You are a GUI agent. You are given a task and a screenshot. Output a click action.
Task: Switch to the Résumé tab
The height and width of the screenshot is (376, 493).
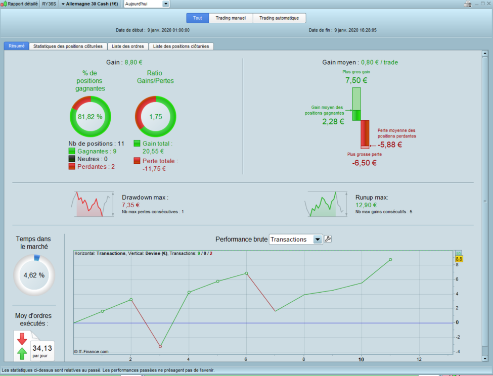pos(16,46)
